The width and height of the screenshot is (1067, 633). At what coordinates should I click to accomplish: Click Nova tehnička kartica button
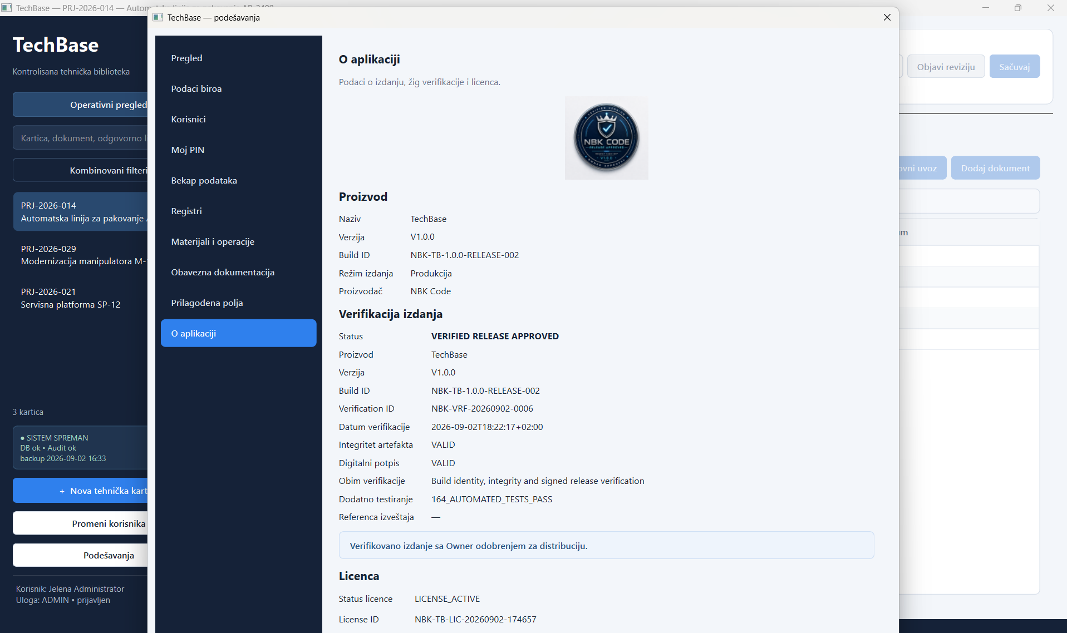tap(80, 491)
